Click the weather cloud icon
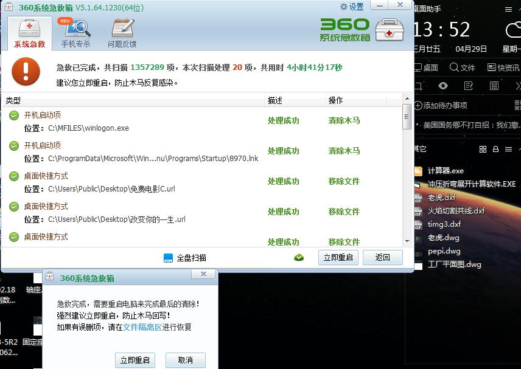 pos(513,30)
